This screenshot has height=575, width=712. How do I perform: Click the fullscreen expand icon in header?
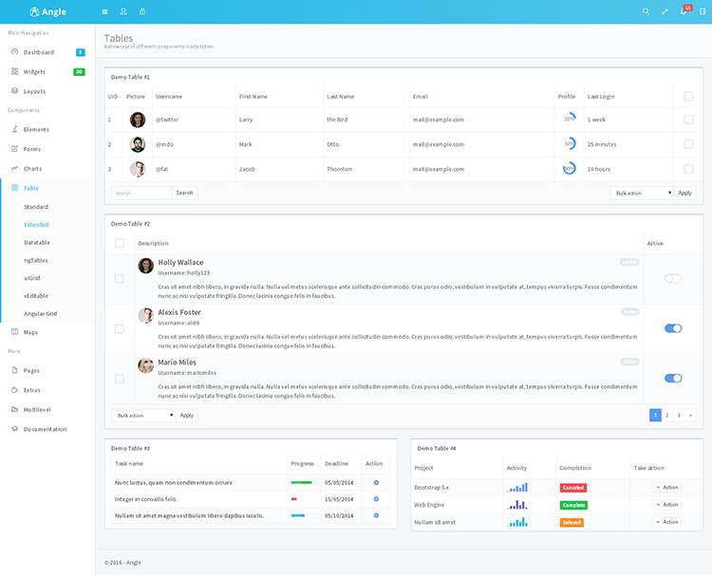pos(665,11)
